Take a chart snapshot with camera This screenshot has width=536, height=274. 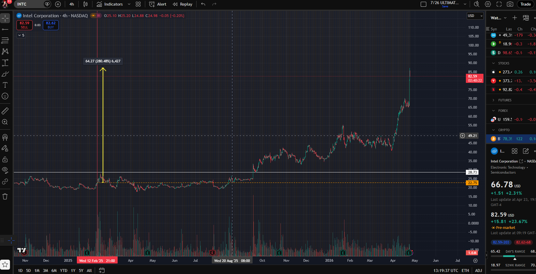click(x=510, y=4)
